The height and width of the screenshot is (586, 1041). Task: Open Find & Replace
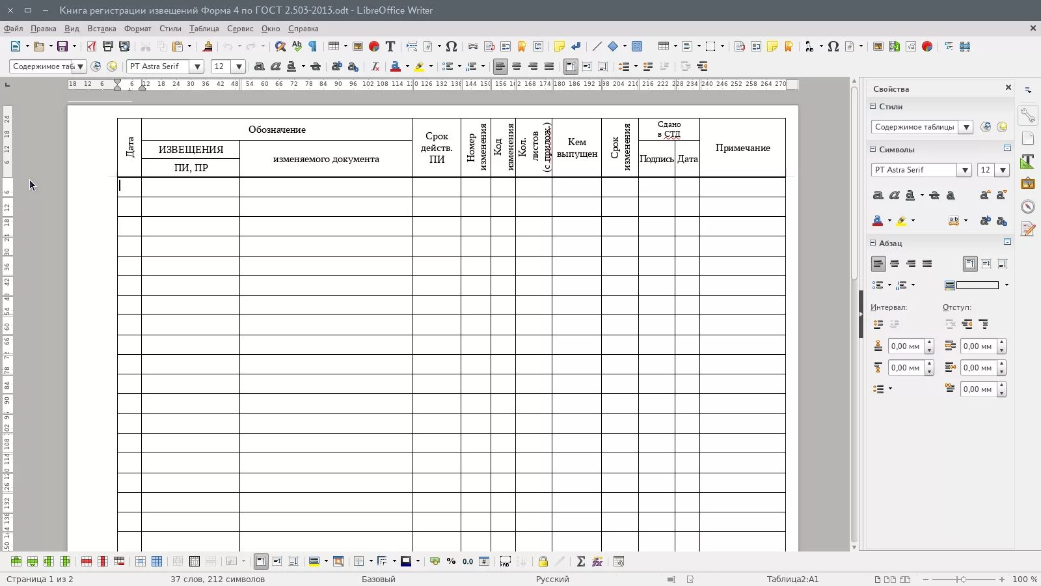[x=280, y=46]
